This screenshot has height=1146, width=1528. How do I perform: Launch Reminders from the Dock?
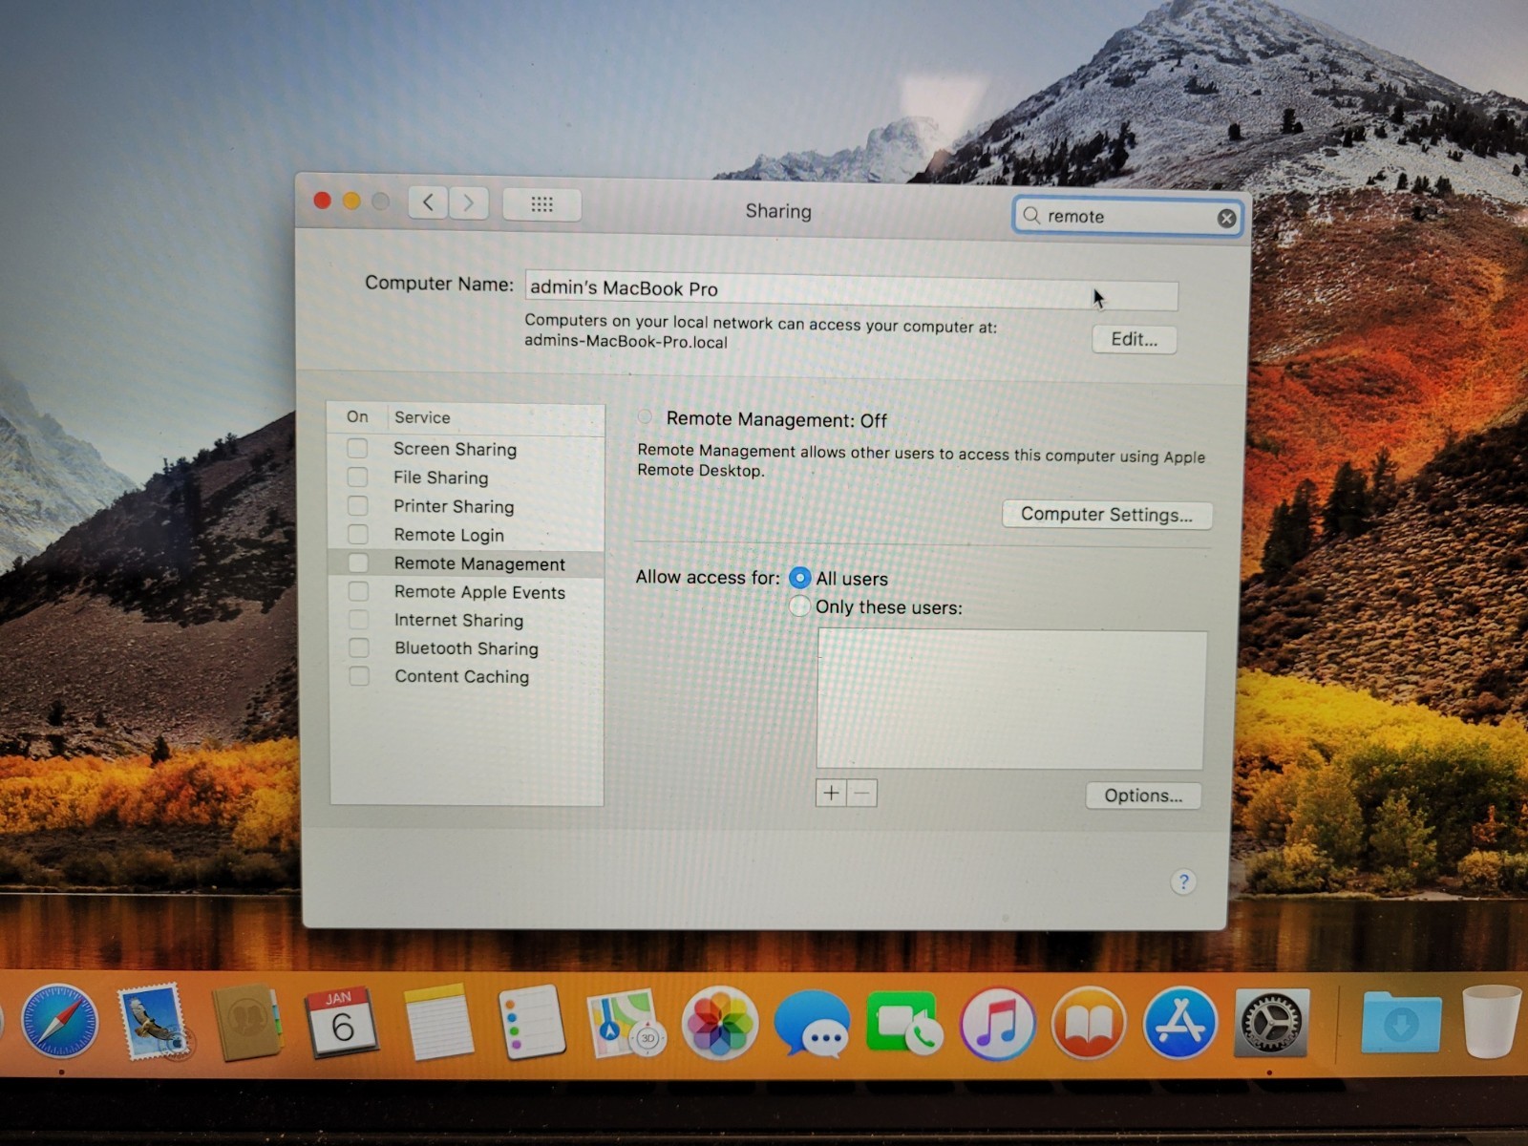pyautogui.click(x=532, y=1022)
